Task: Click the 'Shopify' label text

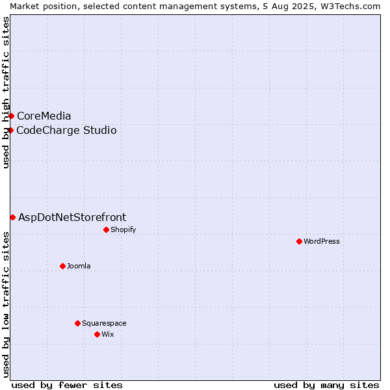Action: 123,229
